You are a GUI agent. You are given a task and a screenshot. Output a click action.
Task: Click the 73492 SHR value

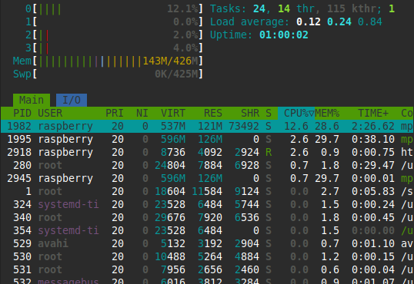click(244, 126)
